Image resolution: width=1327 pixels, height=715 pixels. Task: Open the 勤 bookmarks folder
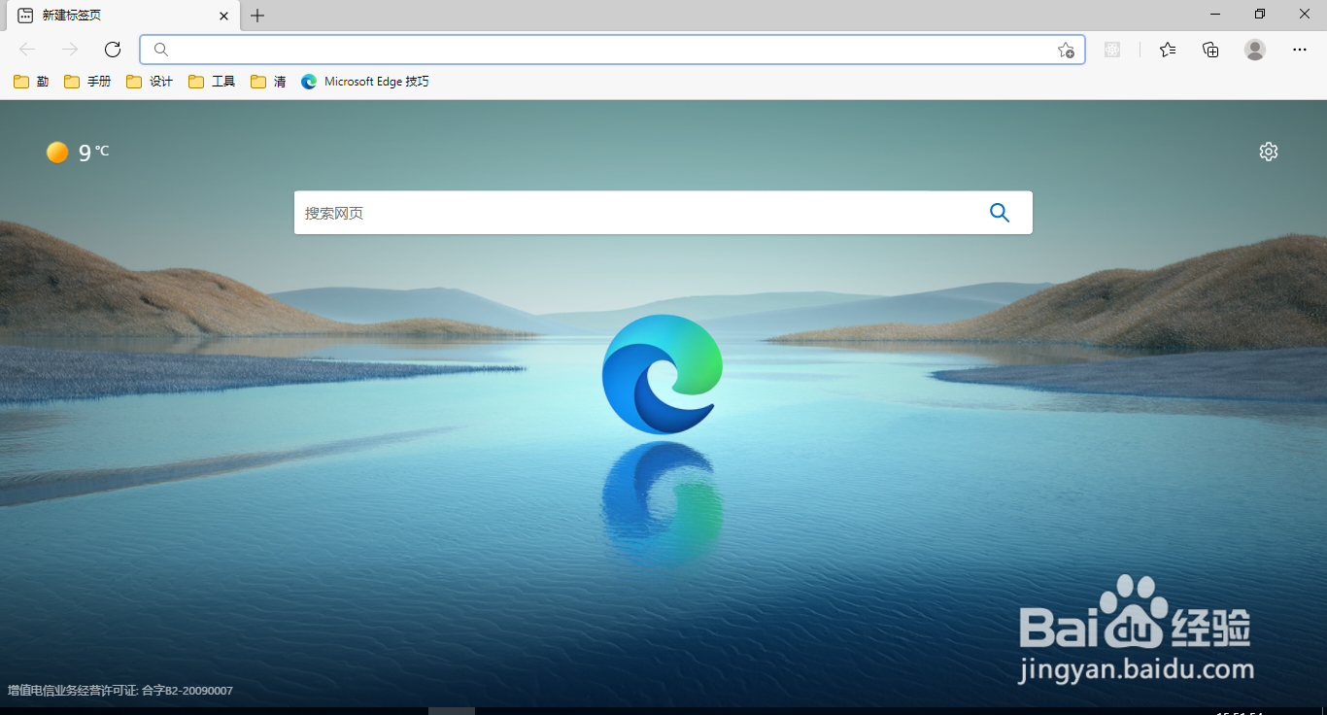point(31,82)
